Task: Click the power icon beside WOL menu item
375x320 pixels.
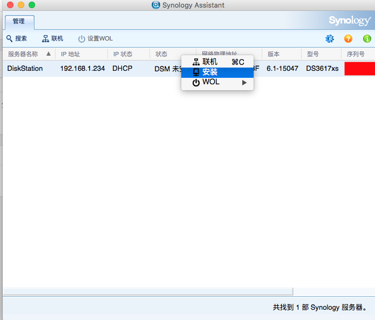Action: point(196,83)
